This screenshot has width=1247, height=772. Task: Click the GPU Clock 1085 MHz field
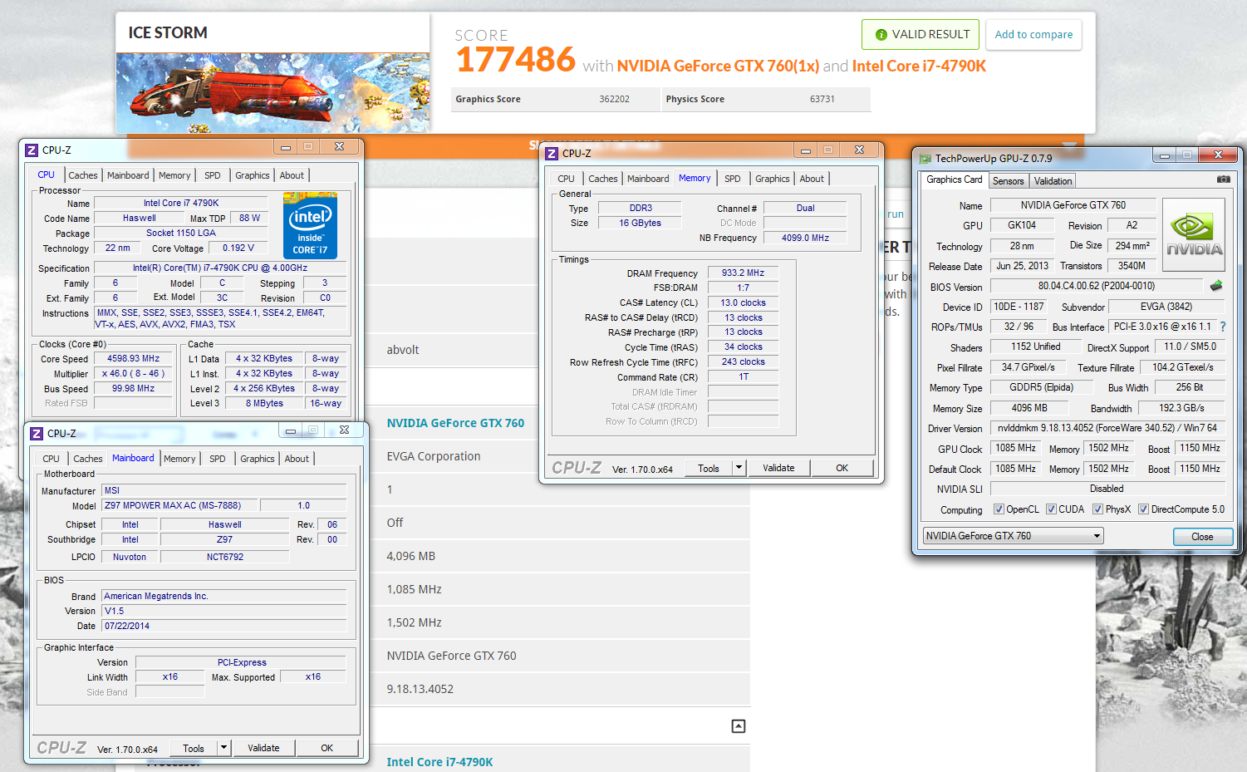pos(1015,448)
